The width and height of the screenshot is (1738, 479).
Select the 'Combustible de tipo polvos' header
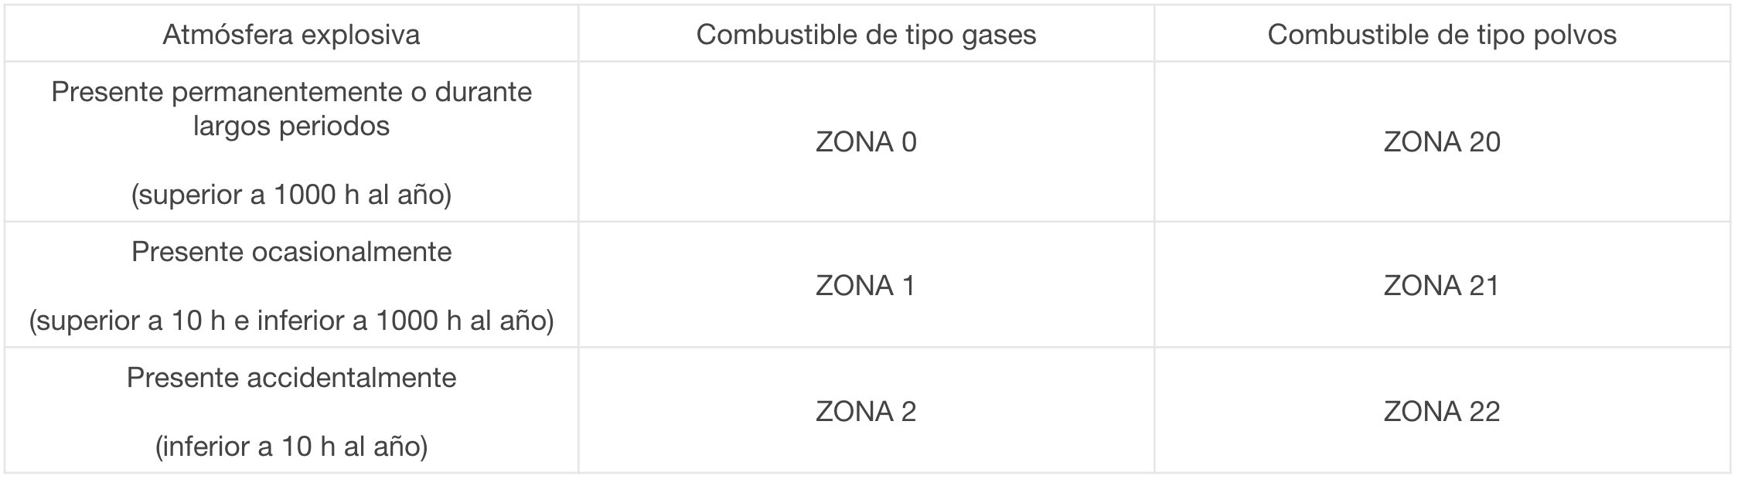click(x=1442, y=34)
